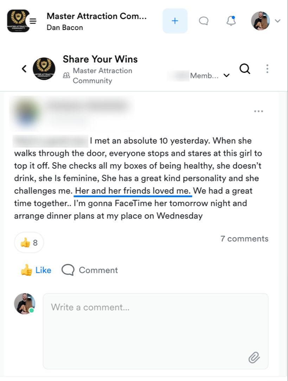Image resolution: width=288 pixels, height=381 pixels.
Task: Search within Share Your Wins
Action: (245, 69)
